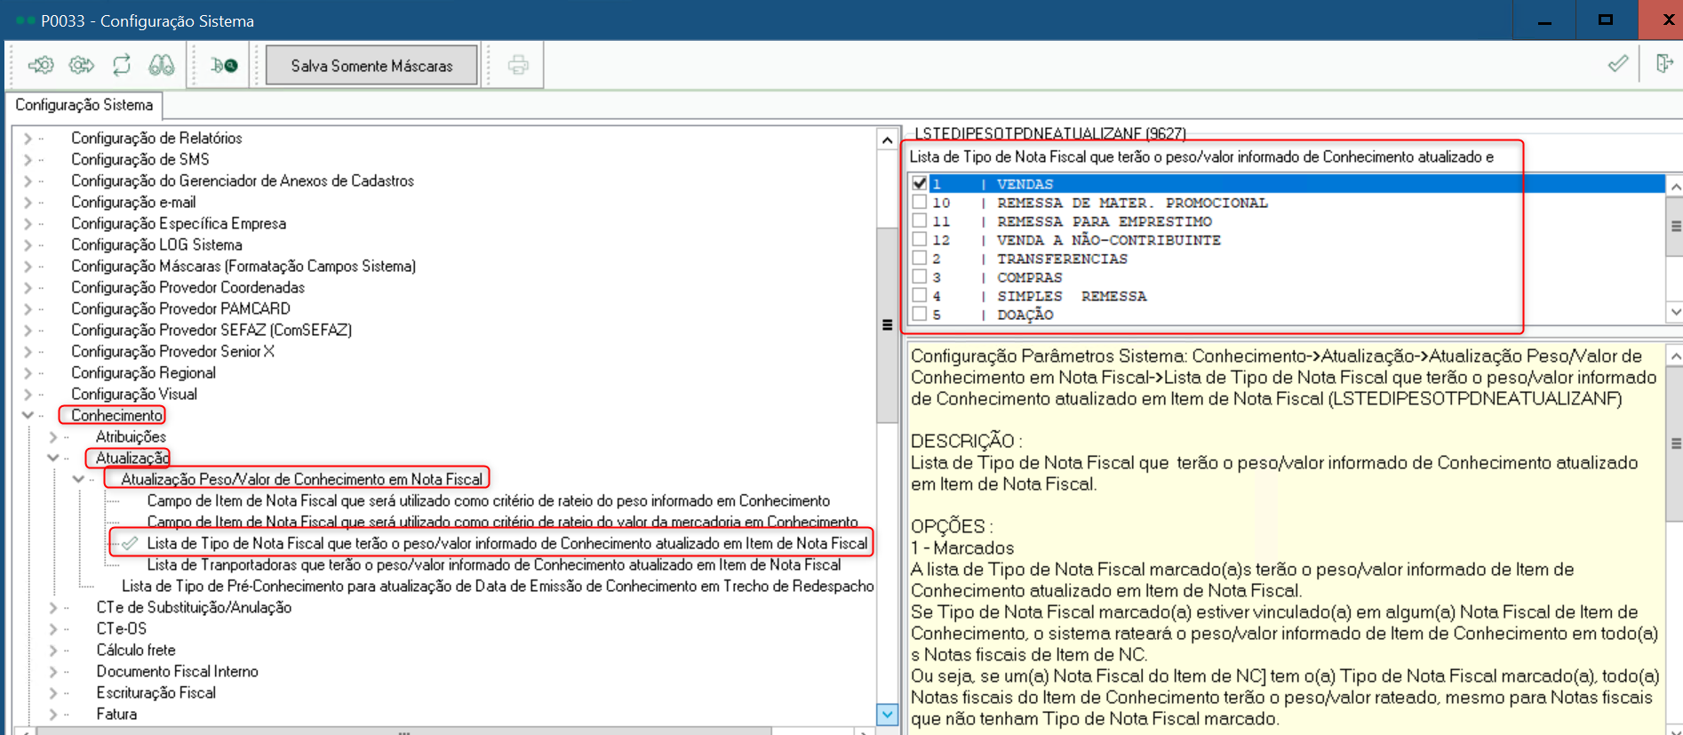Expand Configuração Visual node
Viewport: 1683px width, 735px height.
point(28,394)
